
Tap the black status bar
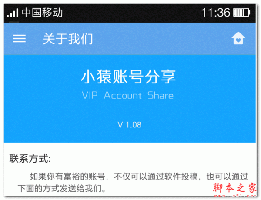tap(130, 13)
